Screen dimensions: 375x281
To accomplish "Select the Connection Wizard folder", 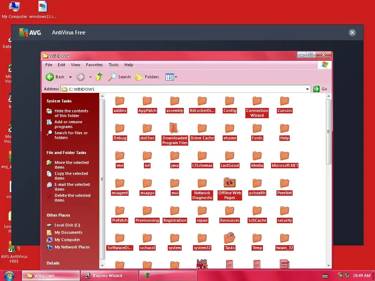I will [x=257, y=107].
